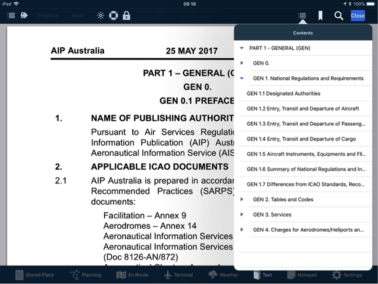This screenshot has width=378, height=284.
Task: Tap the Facilitation – Annex 9 line
Action: [x=145, y=215]
